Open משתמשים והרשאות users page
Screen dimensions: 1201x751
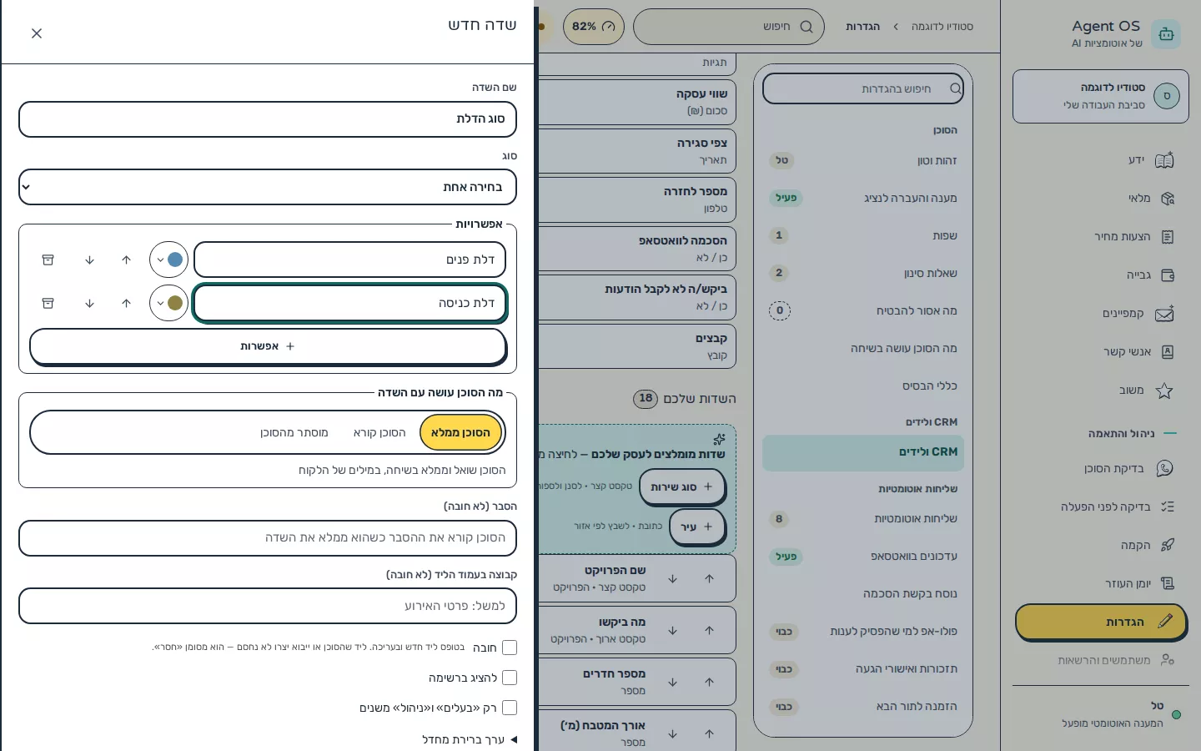(1101, 661)
